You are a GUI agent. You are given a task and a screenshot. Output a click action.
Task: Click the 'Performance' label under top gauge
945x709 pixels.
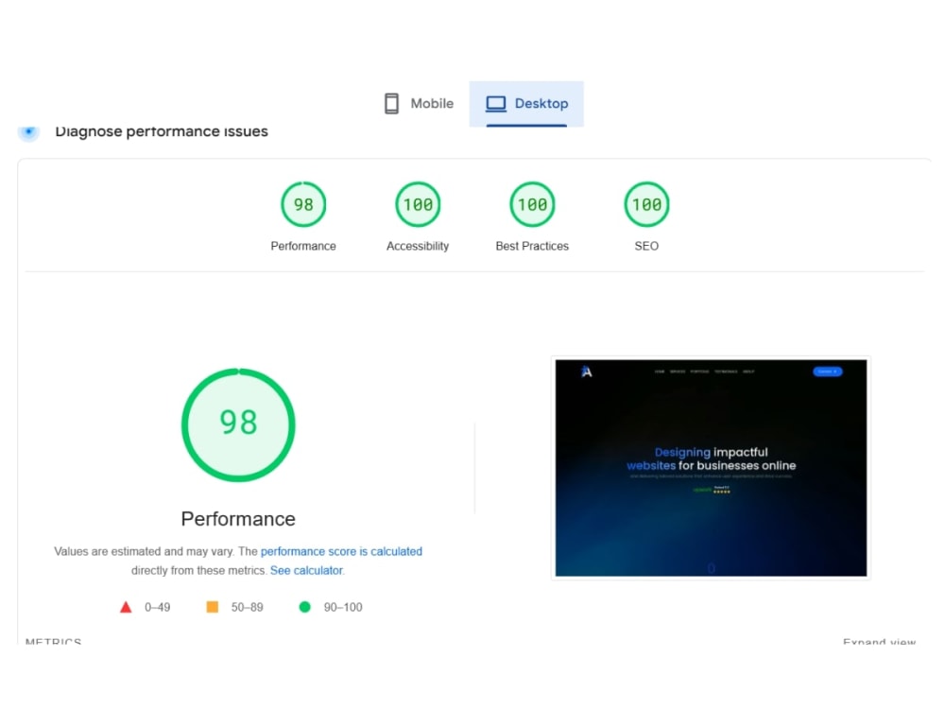(303, 246)
